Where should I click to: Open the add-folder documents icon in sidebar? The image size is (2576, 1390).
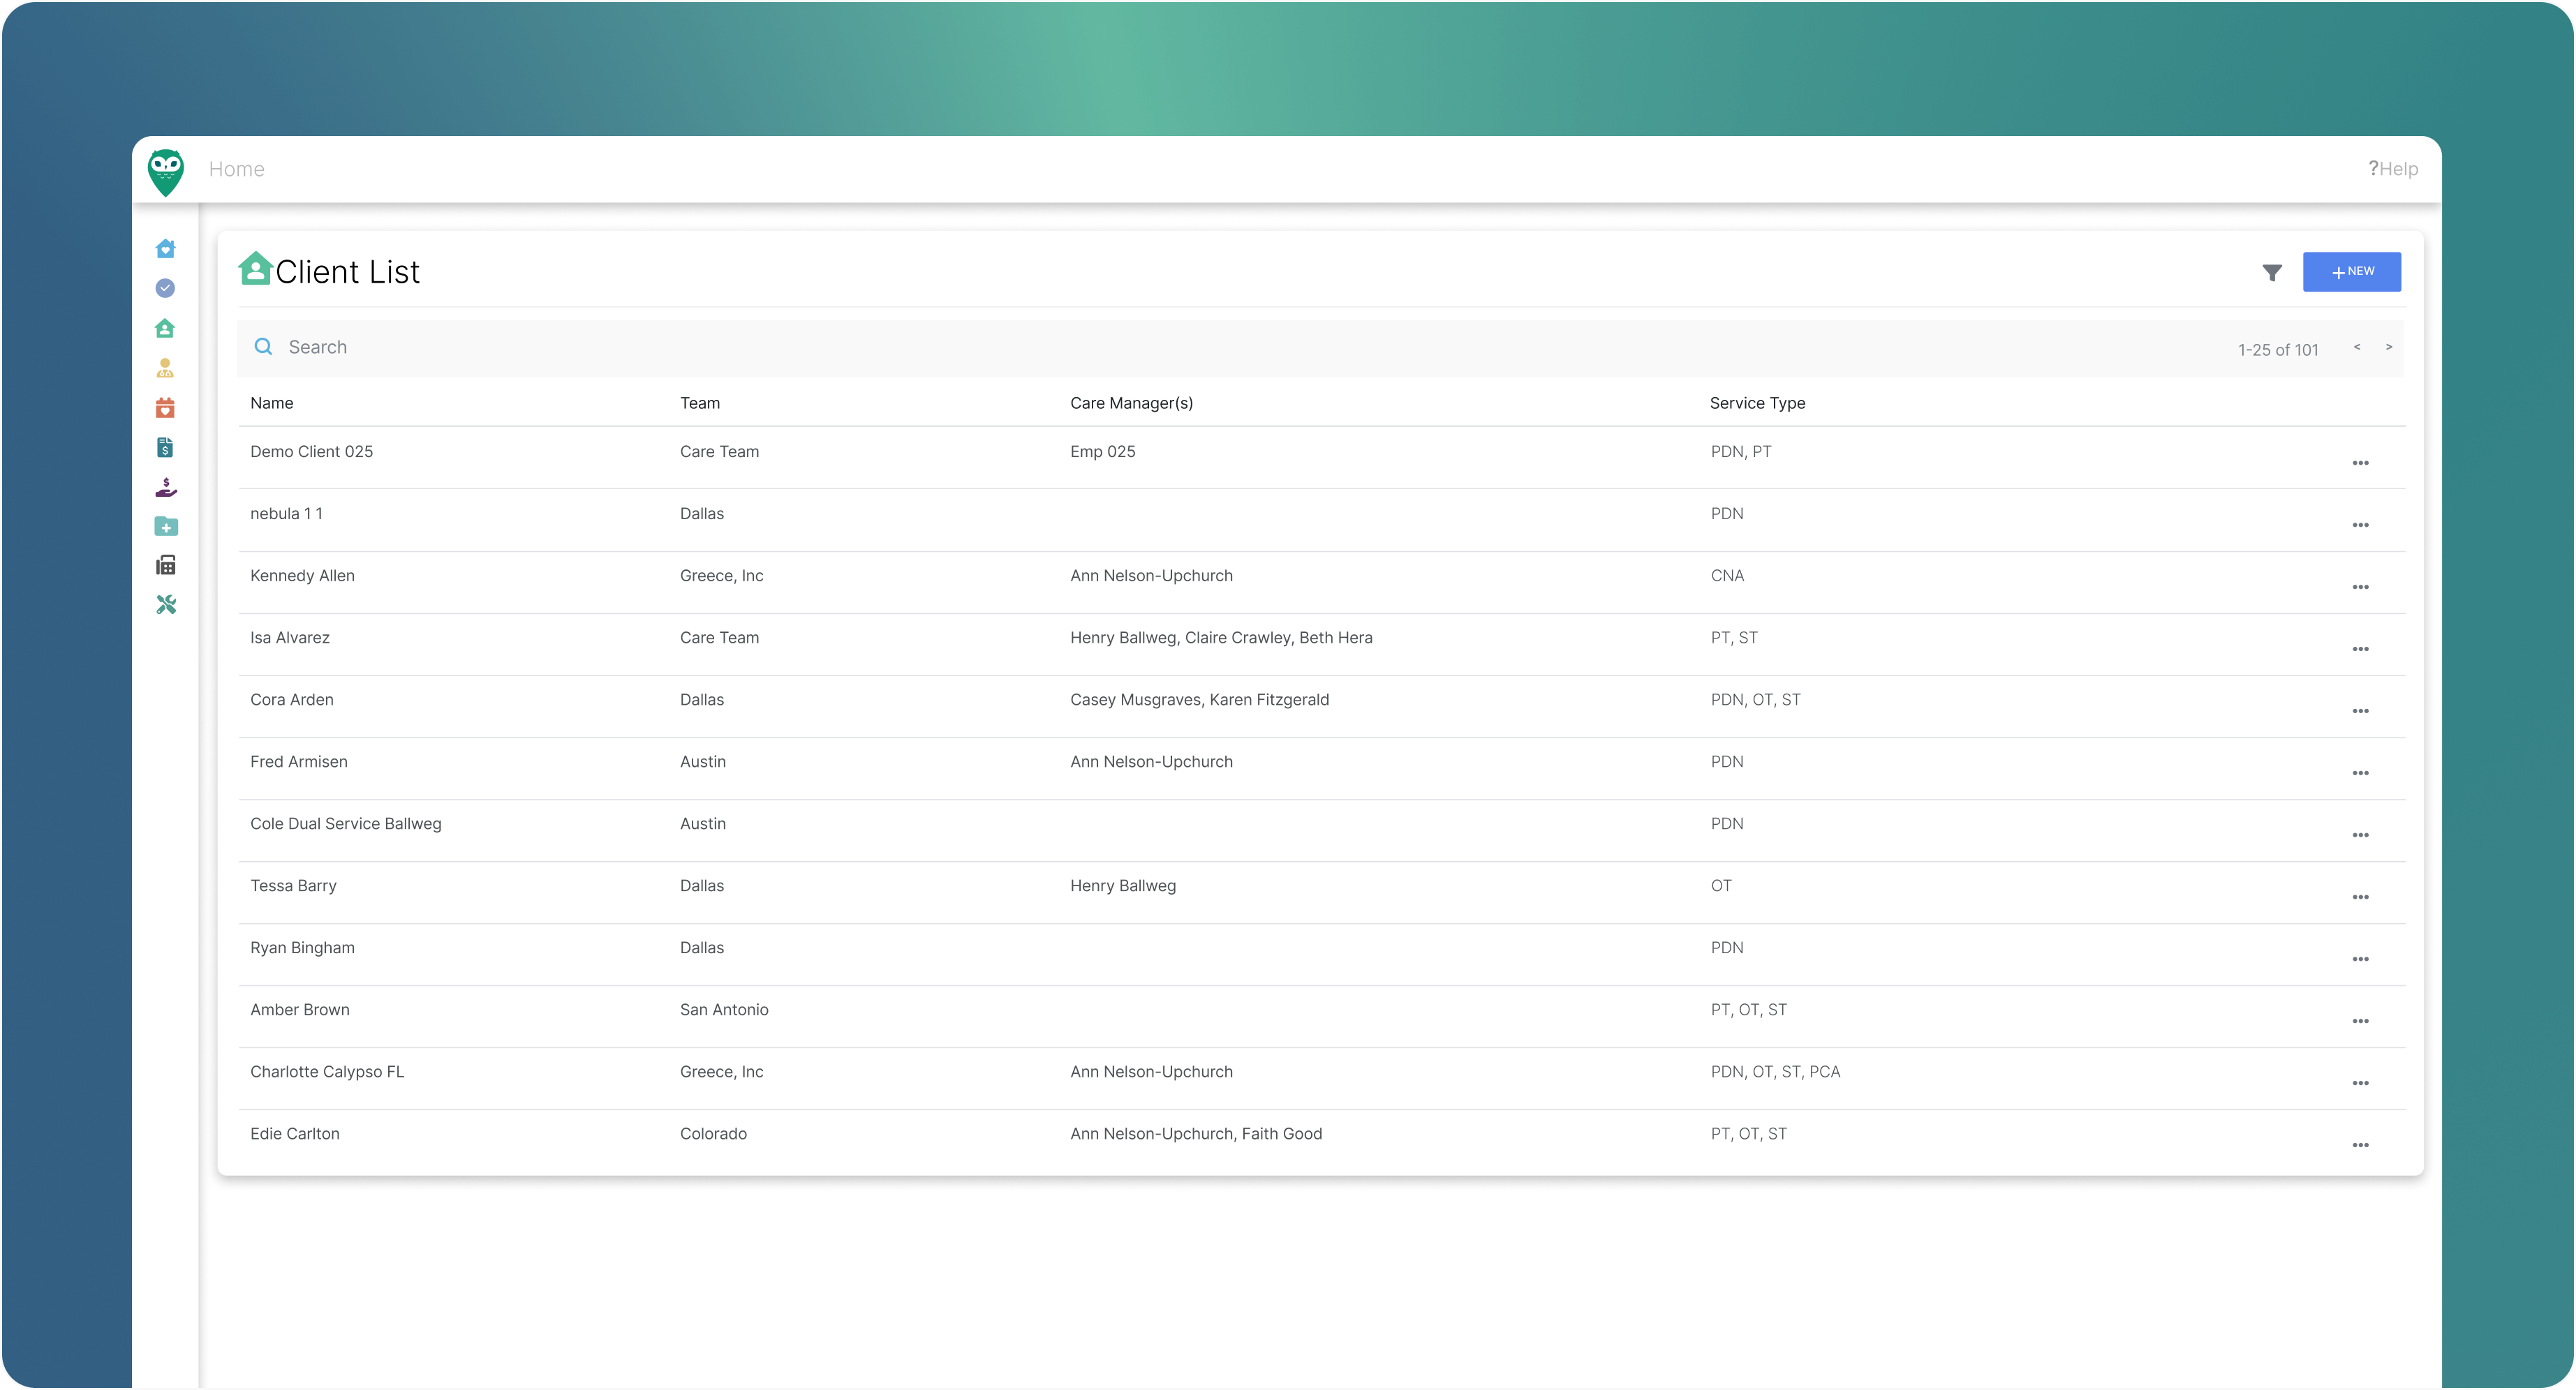165,527
